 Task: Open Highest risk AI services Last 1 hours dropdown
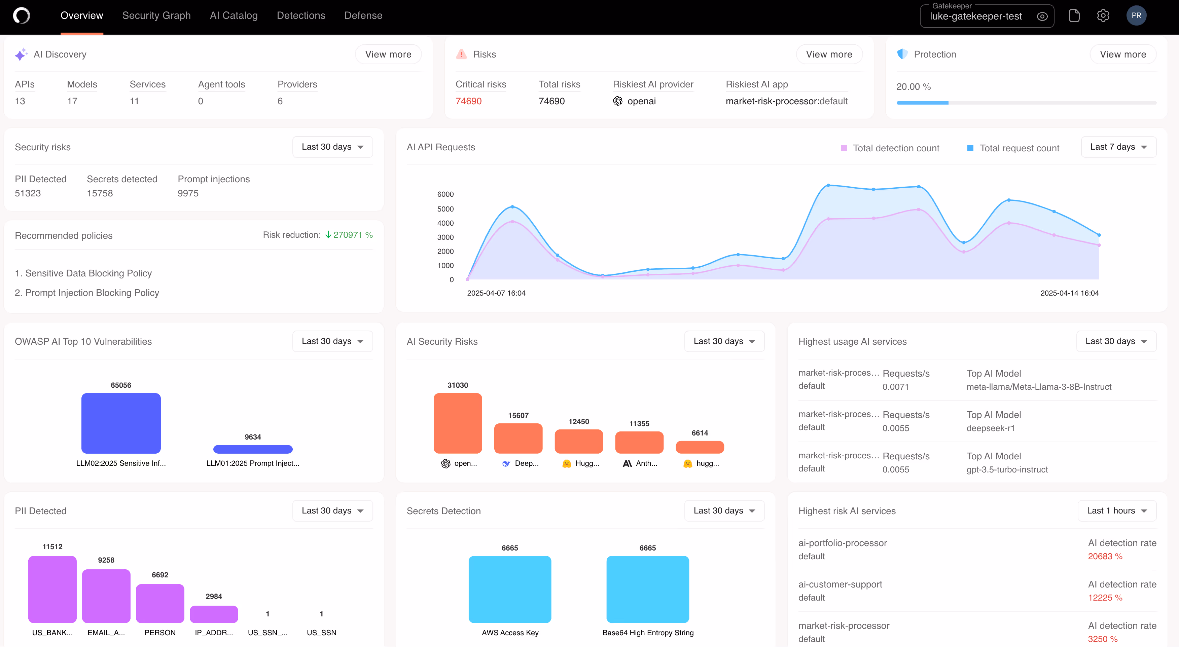1117,511
